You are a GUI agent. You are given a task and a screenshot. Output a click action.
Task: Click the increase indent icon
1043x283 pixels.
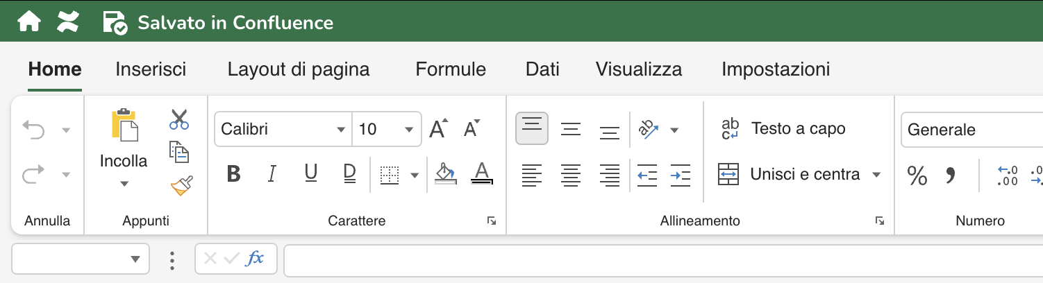point(681,175)
